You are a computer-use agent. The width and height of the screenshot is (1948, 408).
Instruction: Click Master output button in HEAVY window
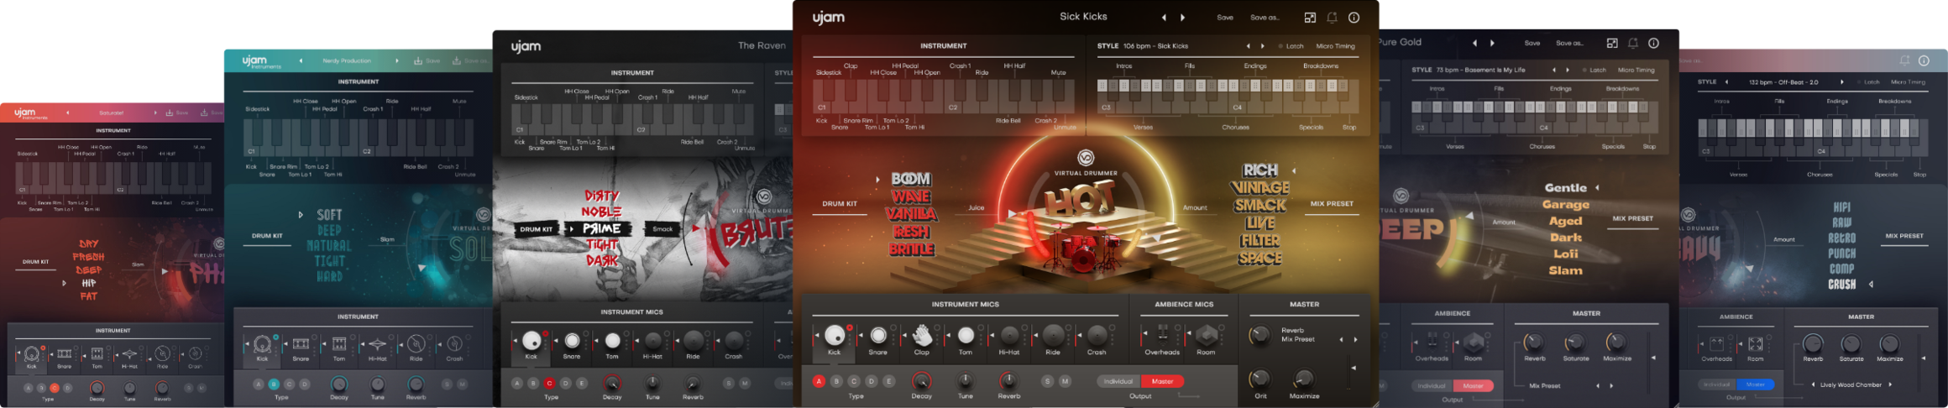coord(1755,384)
